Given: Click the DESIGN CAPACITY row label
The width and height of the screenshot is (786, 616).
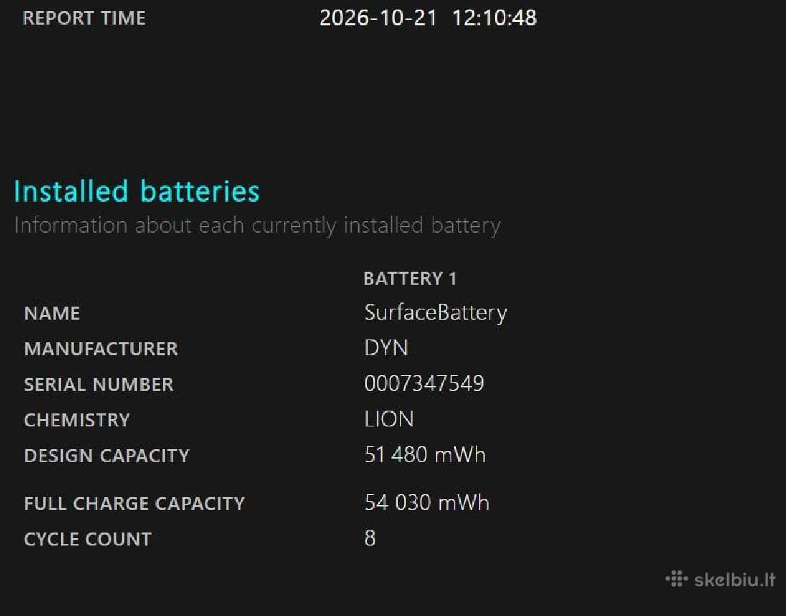Looking at the screenshot, I should pos(107,456).
